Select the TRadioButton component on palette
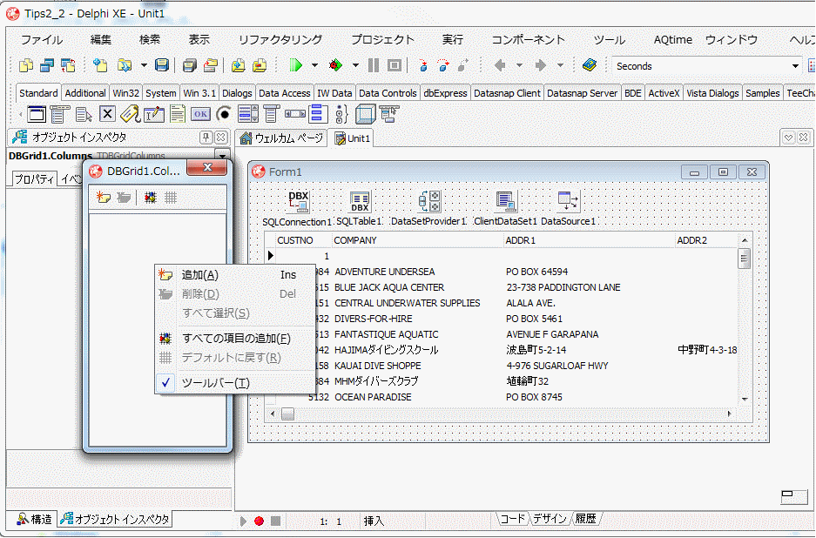The width and height of the screenshot is (816, 538). (224, 114)
